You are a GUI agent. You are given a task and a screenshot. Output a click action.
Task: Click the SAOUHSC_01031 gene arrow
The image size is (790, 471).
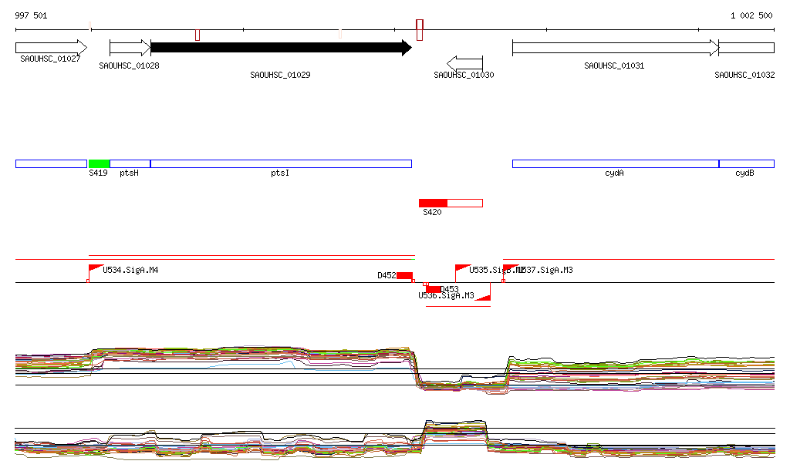point(616,48)
